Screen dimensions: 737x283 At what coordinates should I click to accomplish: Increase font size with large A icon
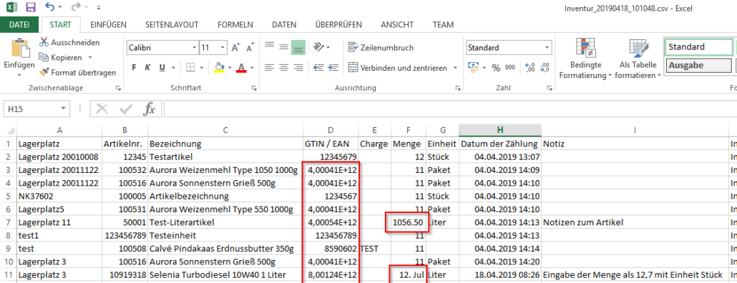235,48
